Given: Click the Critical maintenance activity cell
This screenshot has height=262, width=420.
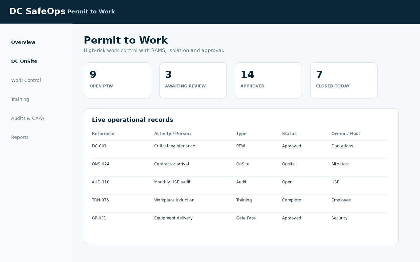Looking at the screenshot, I should [x=175, y=146].
